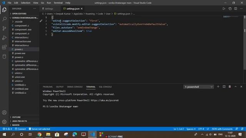Open the database SQL tools view
This screenshot has width=246, height=138.
4,56
